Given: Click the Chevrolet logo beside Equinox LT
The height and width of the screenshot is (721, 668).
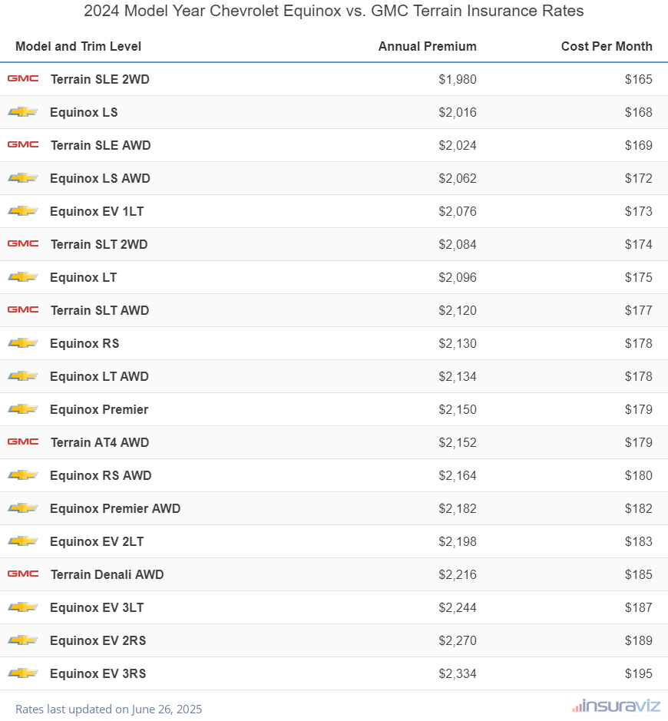Looking at the screenshot, I should click(x=23, y=277).
